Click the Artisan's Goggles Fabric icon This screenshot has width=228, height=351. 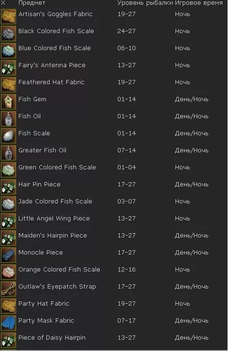[x=9, y=17]
